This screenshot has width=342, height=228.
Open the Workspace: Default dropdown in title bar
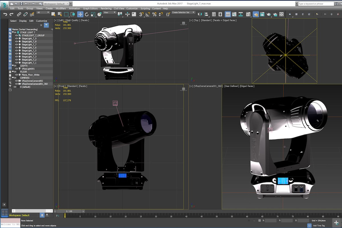pyautogui.click(x=56, y=4)
